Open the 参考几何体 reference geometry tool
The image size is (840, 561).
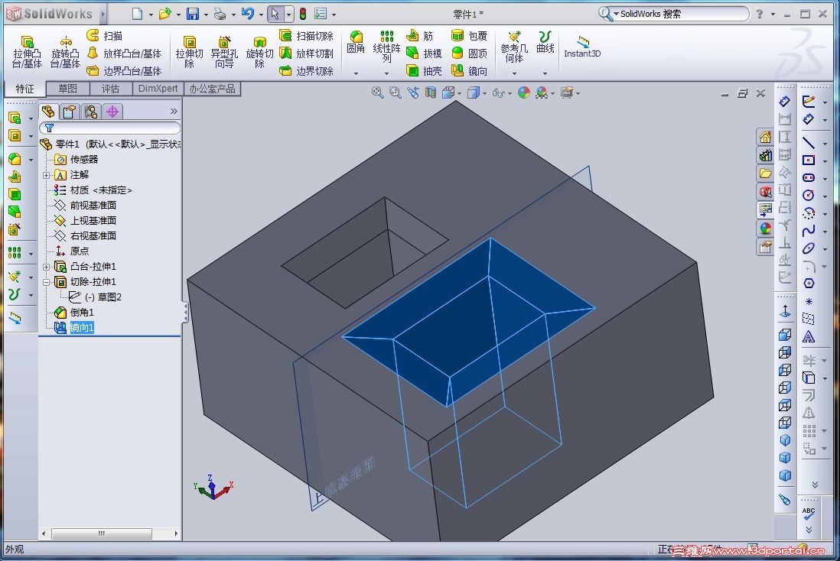[x=514, y=46]
